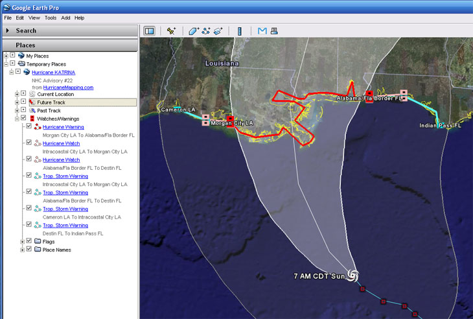
Task: Open the HurricaneMapping.com link
Action: (68, 88)
